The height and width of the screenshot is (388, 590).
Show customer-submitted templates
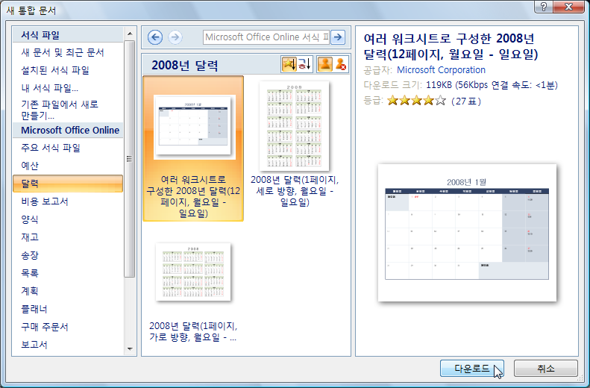[x=324, y=64]
